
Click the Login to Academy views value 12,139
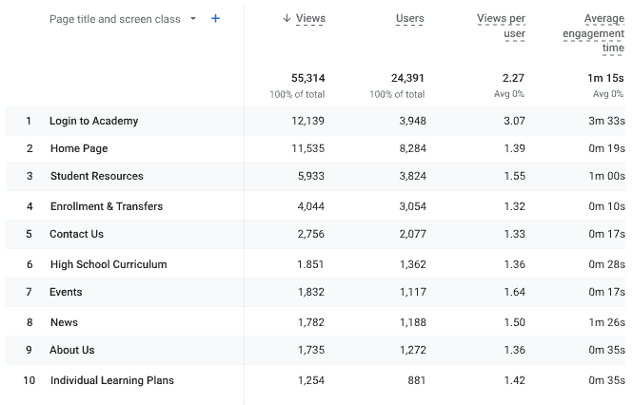point(308,121)
